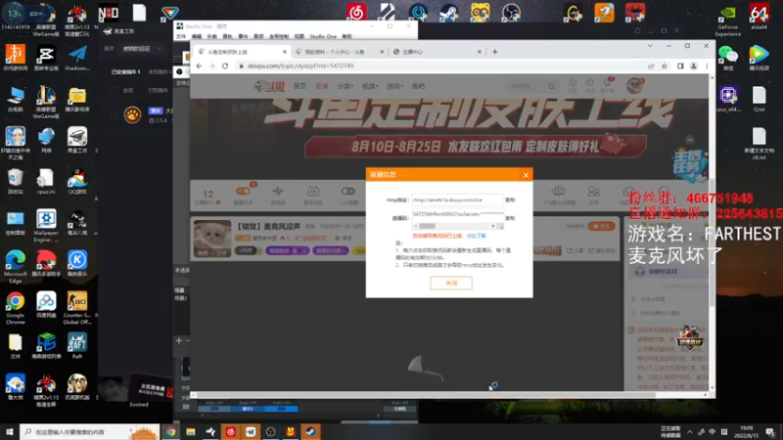Image resolution: width=783 pixels, height=440 pixels.
Task: Toggle the orange live broadcast switch
Action: (243, 192)
